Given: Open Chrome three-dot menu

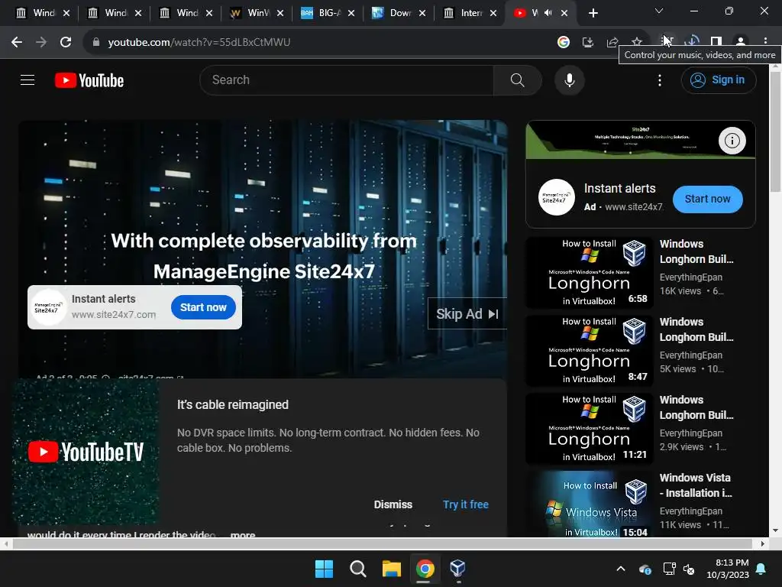Looking at the screenshot, I should click(x=765, y=41).
